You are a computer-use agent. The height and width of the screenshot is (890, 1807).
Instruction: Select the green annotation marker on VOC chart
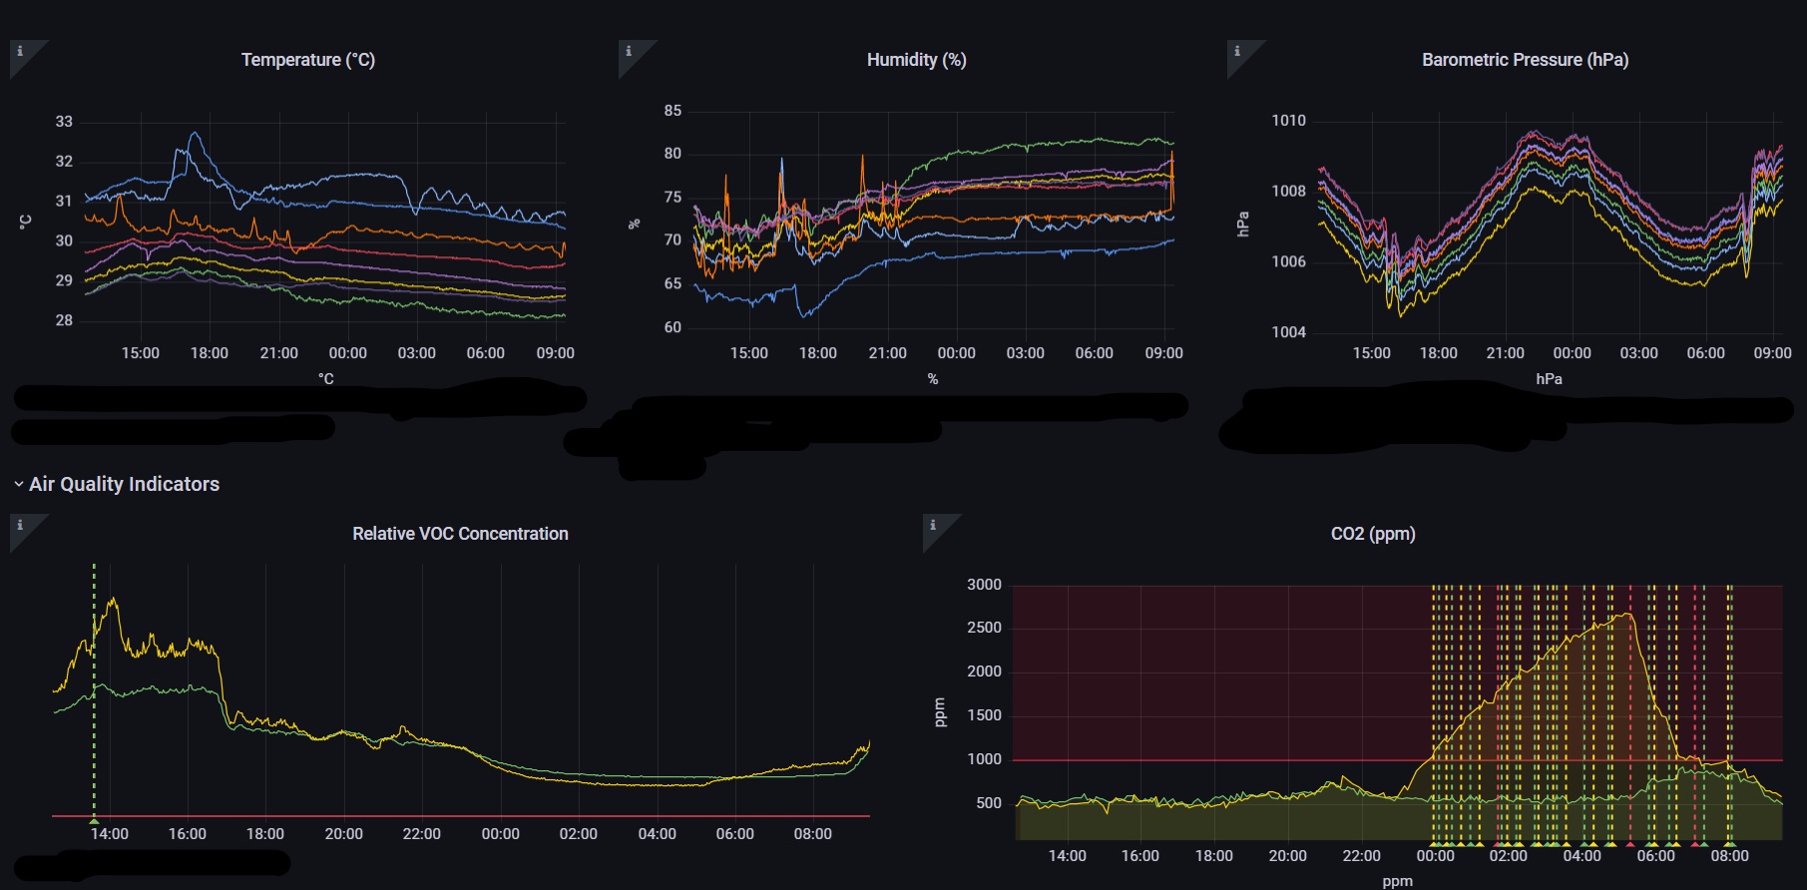point(95,820)
